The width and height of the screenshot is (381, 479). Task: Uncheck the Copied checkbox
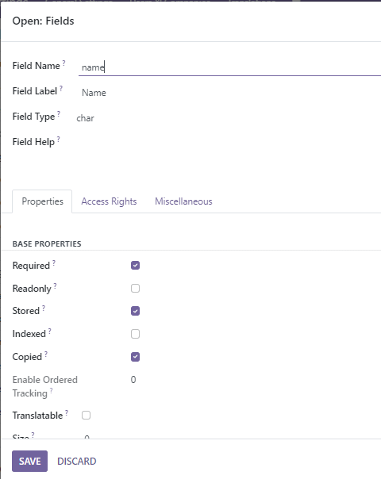[x=135, y=357]
